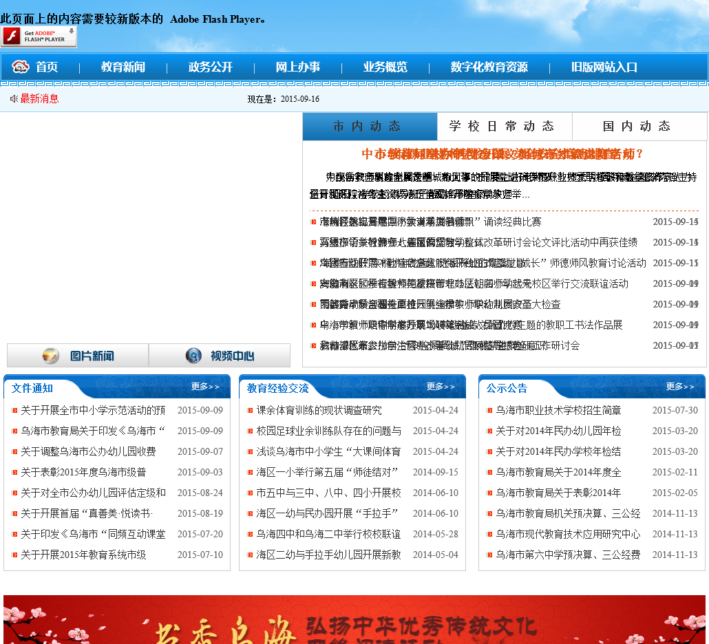
Task: Open the 业务概览 navigation menu
Action: pos(385,67)
